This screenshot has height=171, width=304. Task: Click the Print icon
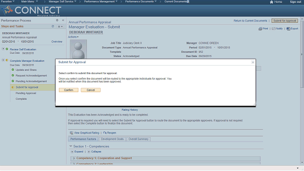(260, 28)
